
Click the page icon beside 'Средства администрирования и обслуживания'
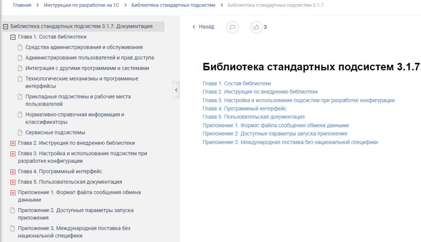(x=20, y=47)
